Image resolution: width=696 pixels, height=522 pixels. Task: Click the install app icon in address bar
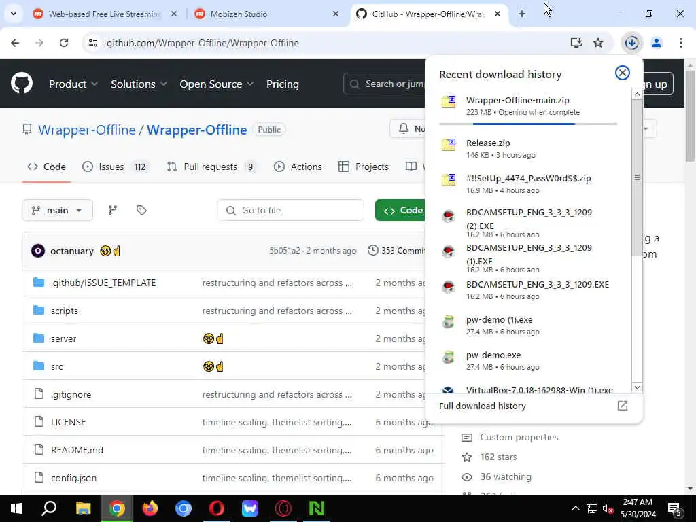point(576,43)
